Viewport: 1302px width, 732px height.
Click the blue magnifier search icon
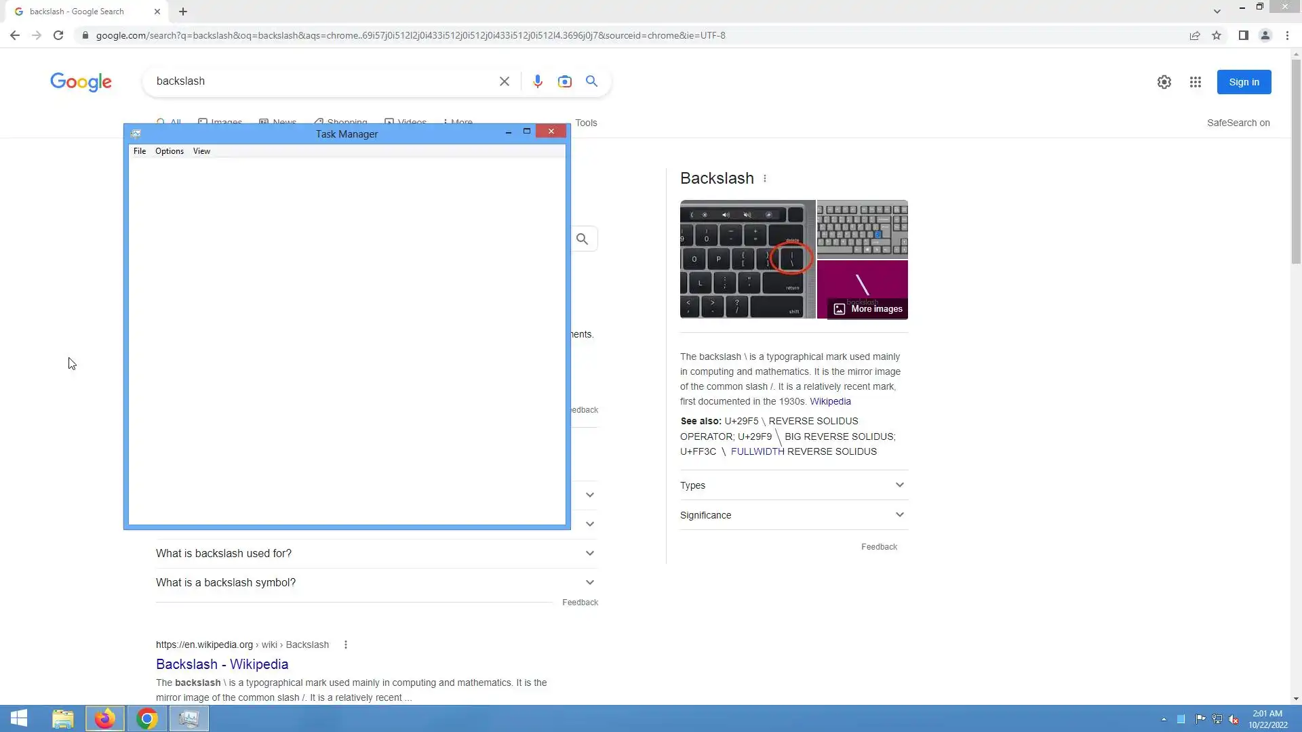[591, 81]
